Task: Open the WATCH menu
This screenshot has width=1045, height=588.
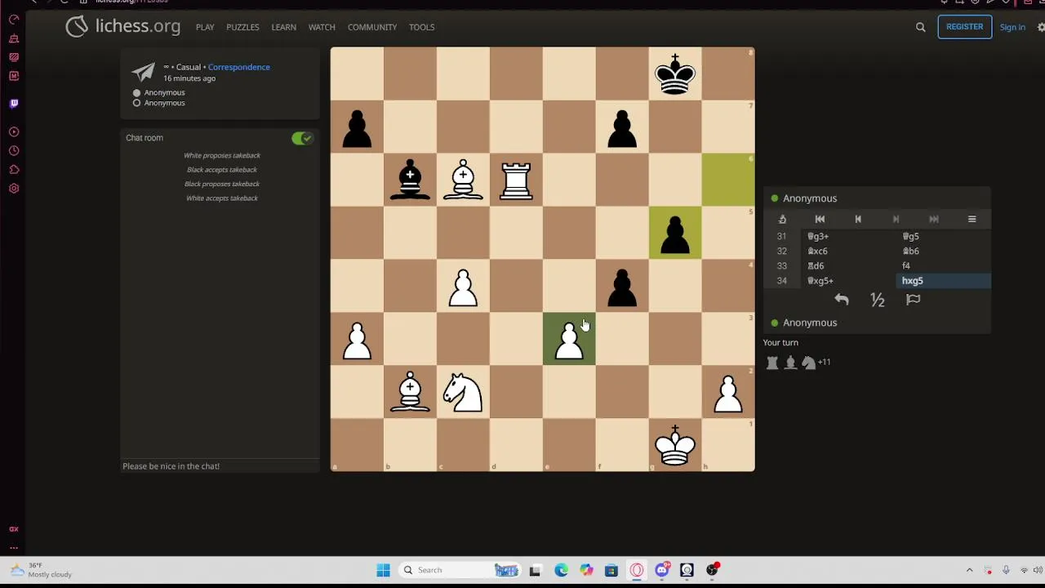Action: pyautogui.click(x=322, y=27)
